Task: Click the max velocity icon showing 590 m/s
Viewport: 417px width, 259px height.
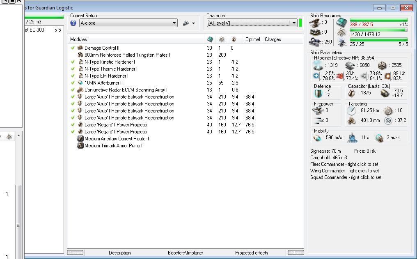Action: pyautogui.click(x=317, y=138)
